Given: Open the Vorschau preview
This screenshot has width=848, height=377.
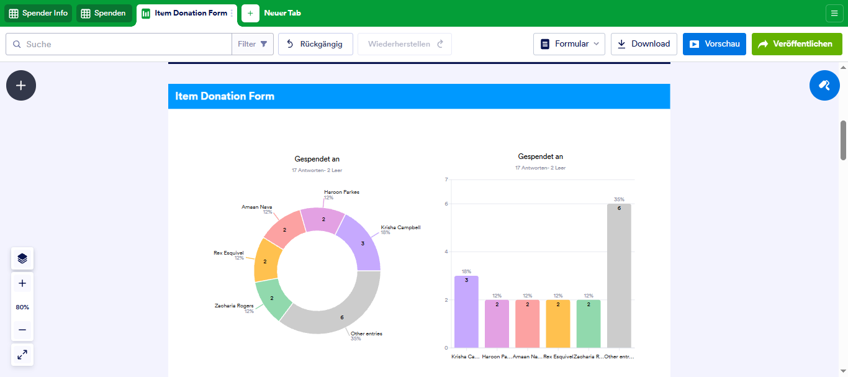Looking at the screenshot, I should [715, 44].
